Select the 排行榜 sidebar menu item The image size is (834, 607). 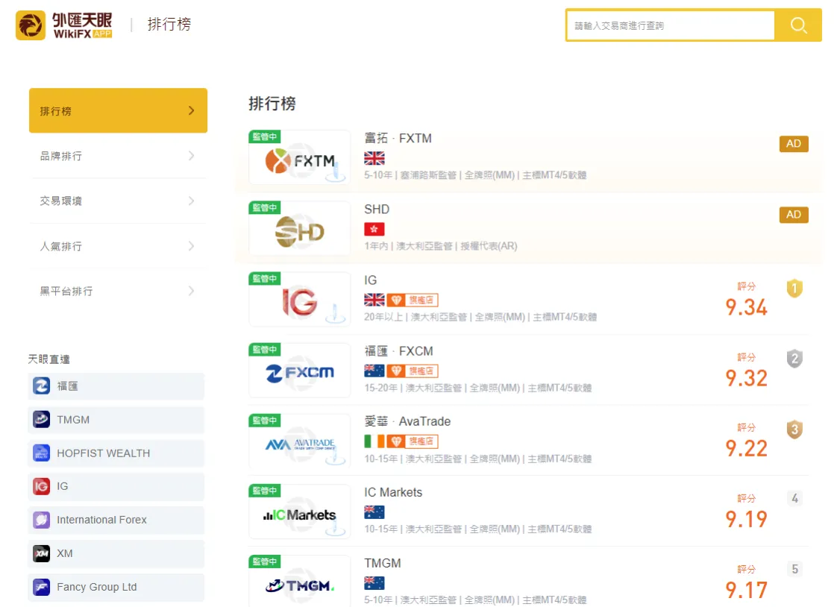click(x=118, y=110)
